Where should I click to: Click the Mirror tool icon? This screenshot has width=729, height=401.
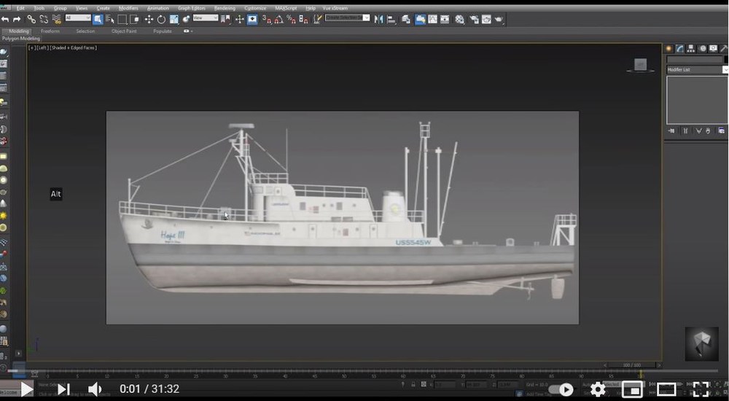coord(379,19)
